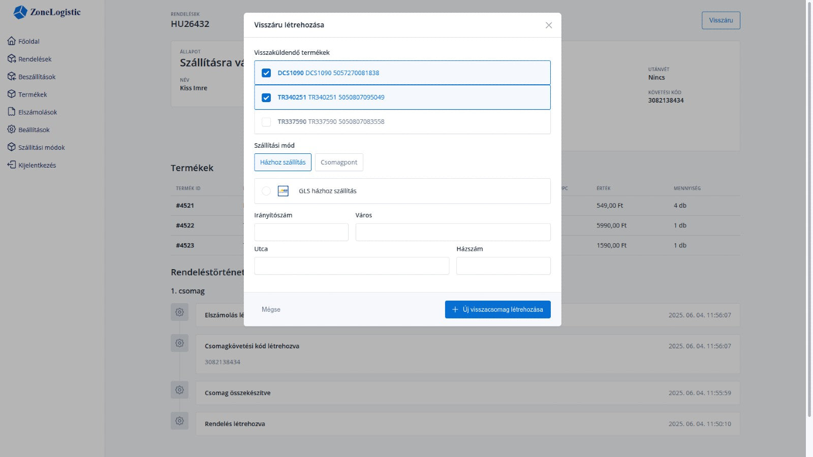Click into the Város input field
The image size is (813, 457).
pos(453,232)
